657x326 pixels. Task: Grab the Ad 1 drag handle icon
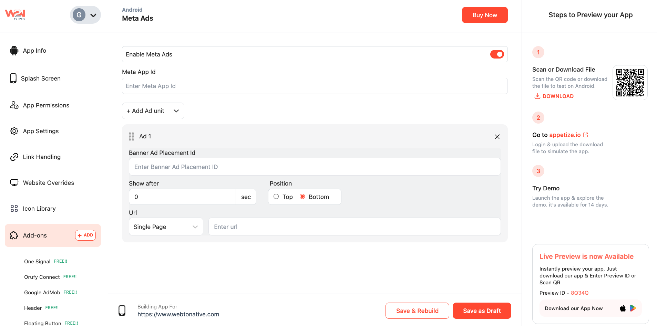[131, 137]
